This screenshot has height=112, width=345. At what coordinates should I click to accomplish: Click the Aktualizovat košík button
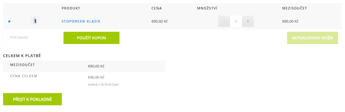click(312, 38)
